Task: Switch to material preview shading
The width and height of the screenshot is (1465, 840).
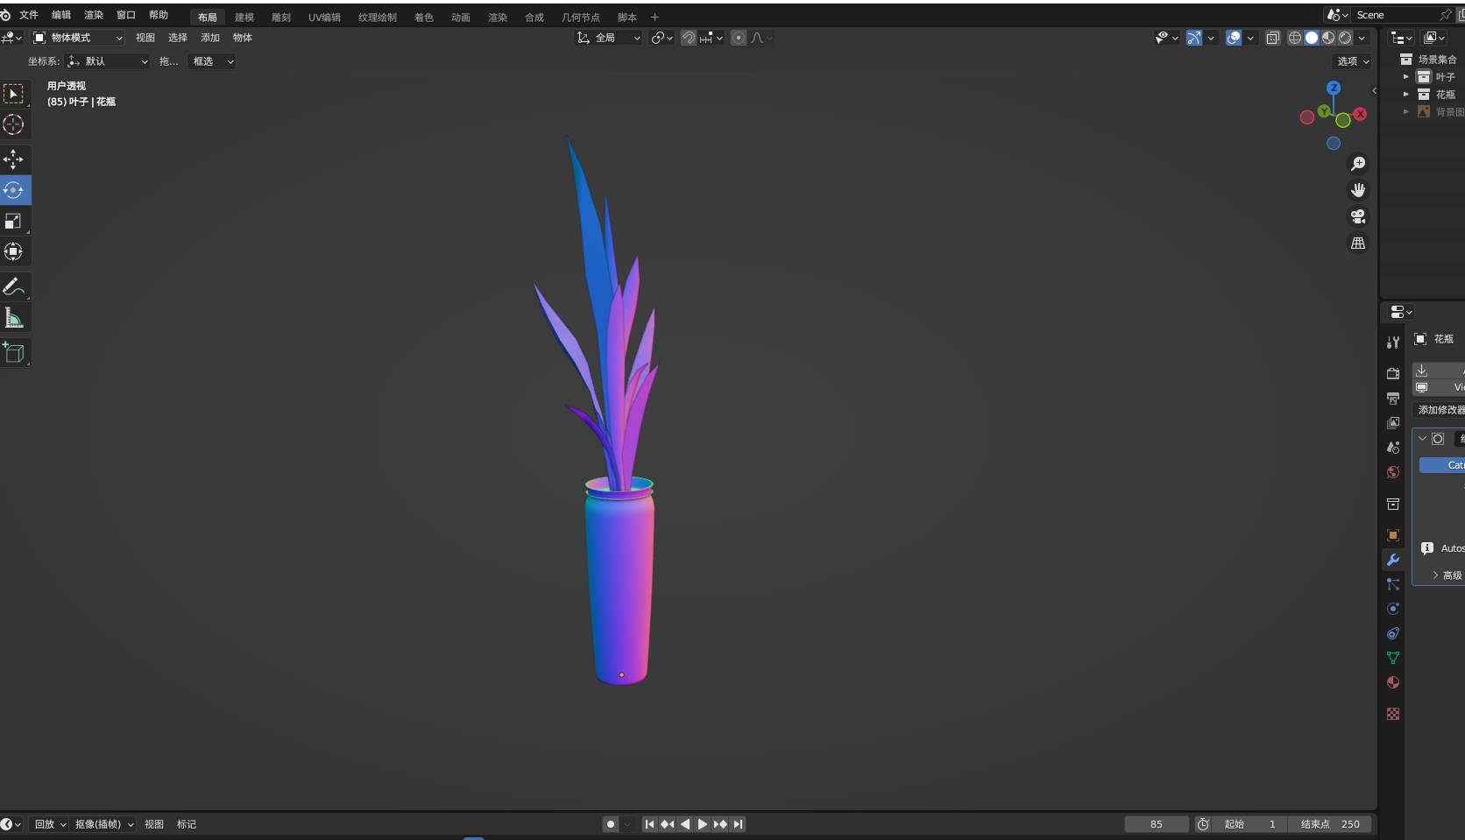Action: 1328,38
